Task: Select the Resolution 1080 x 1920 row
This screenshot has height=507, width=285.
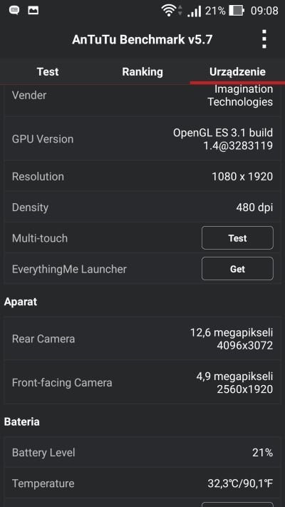Action: [142, 176]
